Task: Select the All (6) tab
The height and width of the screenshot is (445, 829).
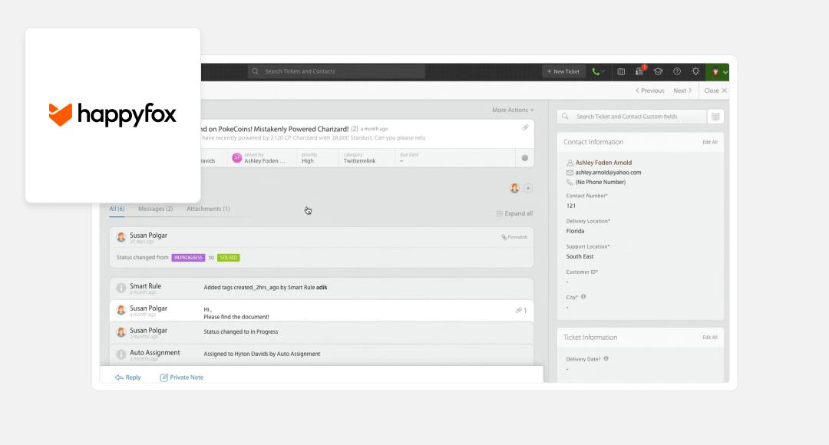Action: coord(117,209)
